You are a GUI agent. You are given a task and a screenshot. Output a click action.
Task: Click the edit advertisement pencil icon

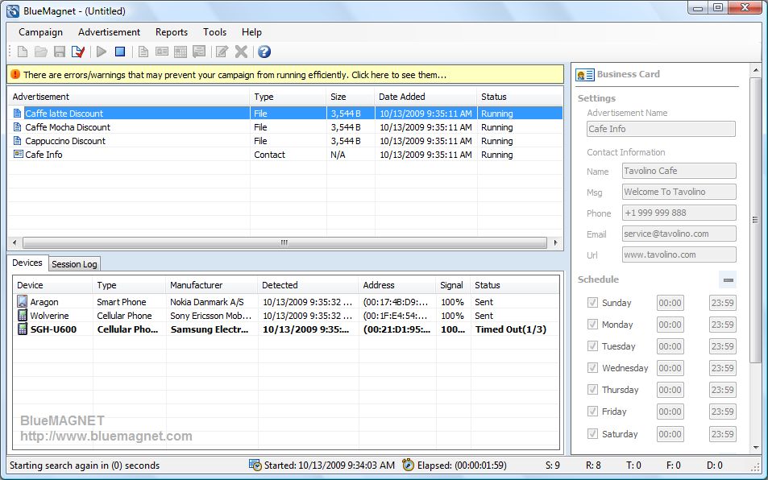(x=222, y=52)
